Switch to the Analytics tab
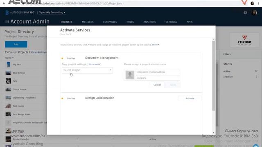Image resolution: width=262 pixels, height=147 pixels. [x=150, y=22]
